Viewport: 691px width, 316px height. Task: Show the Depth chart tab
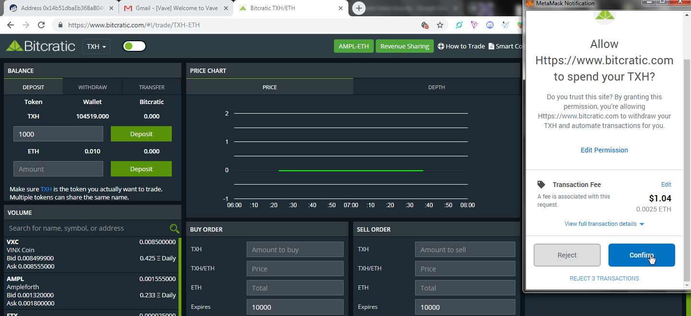point(437,87)
